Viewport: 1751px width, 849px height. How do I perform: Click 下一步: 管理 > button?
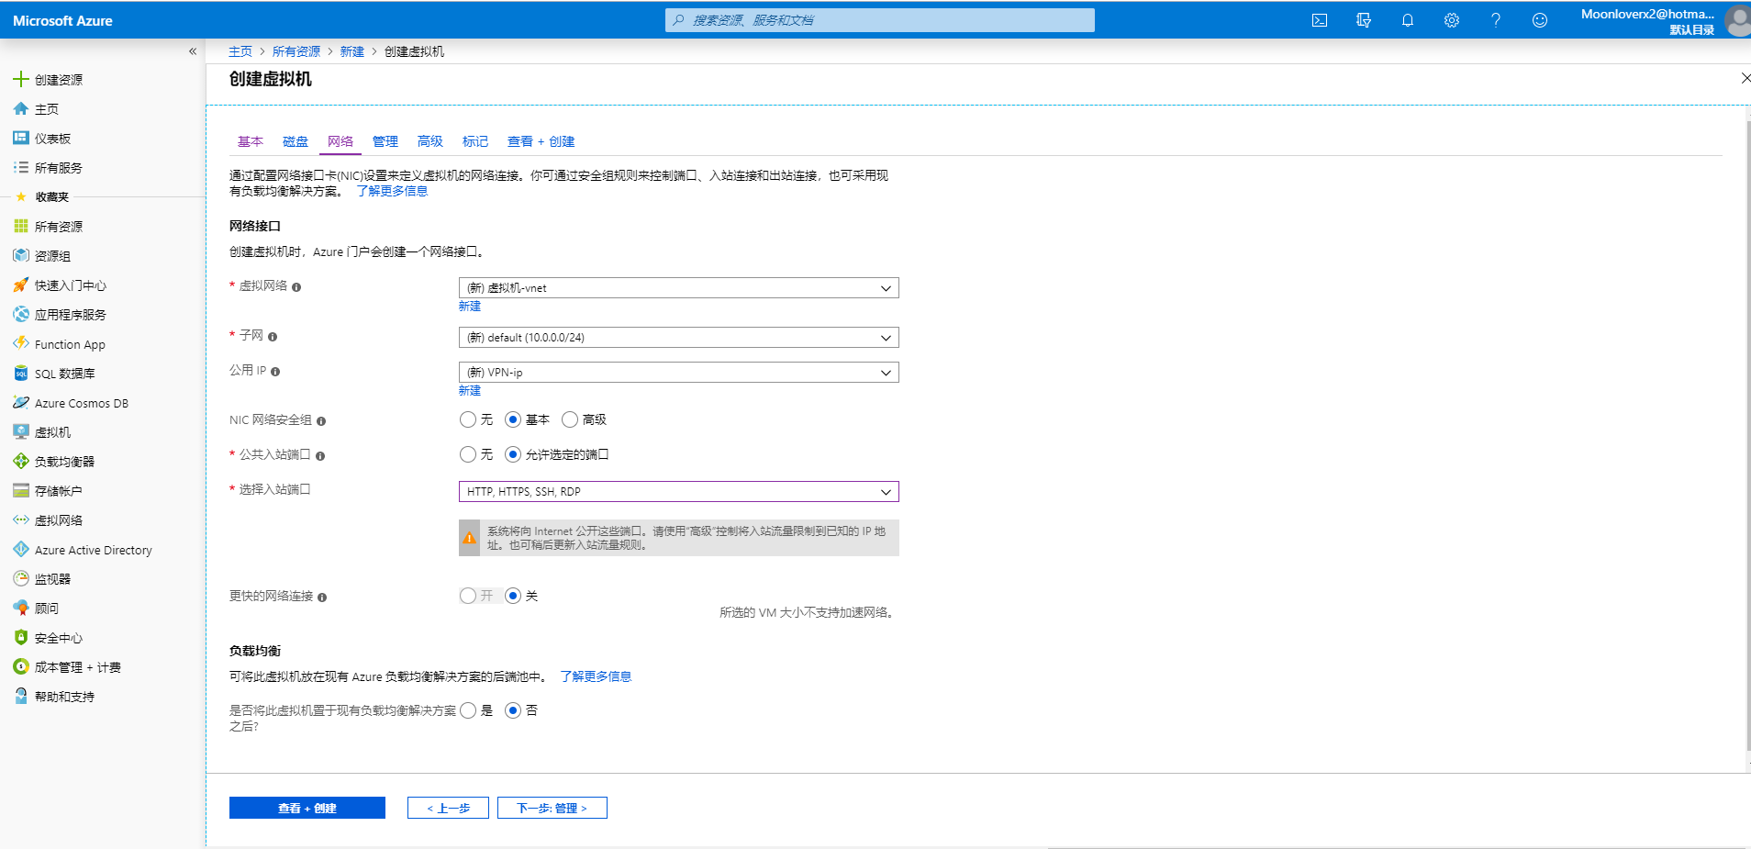click(x=552, y=808)
